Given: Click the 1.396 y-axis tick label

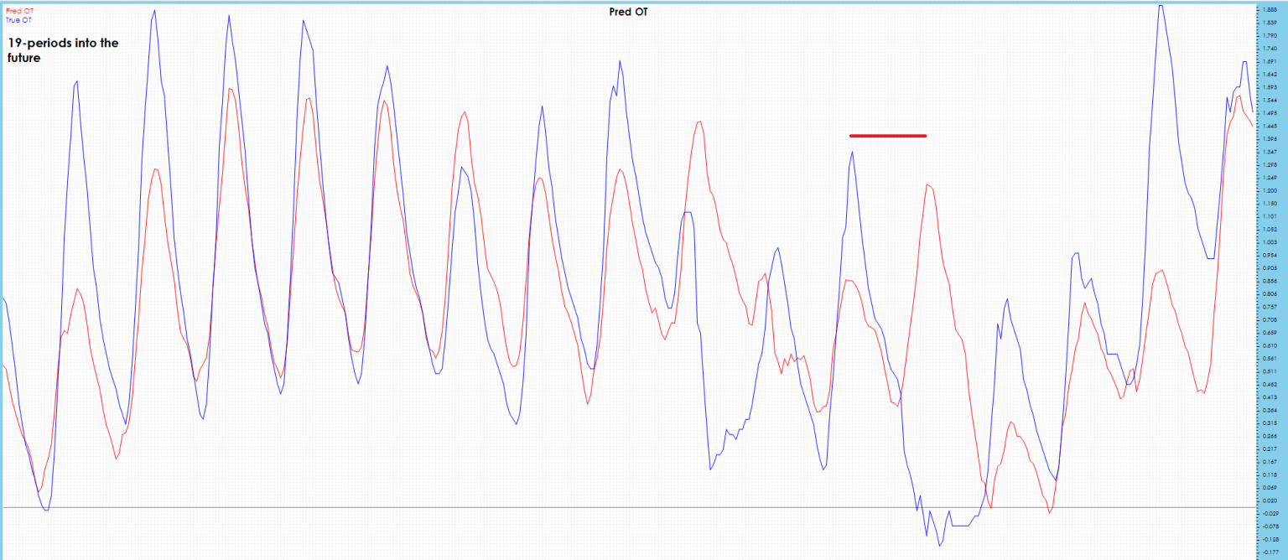Looking at the screenshot, I should 1271,138.
